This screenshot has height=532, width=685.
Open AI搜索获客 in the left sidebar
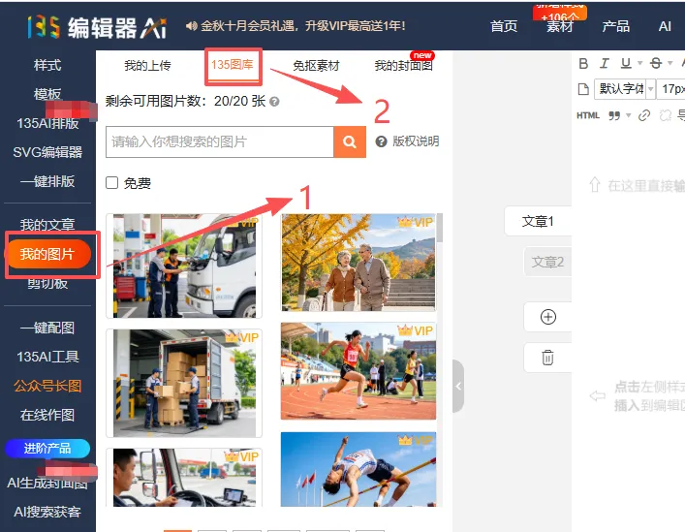47,512
